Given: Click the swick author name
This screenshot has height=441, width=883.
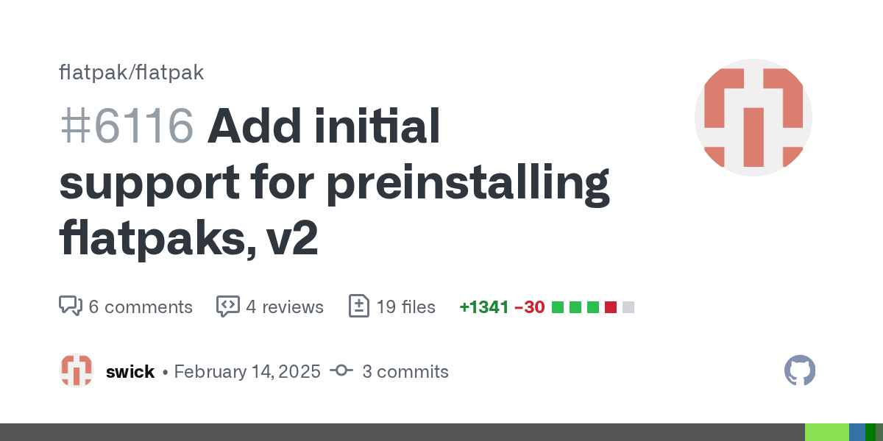Looking at the screenshot, I should pyautogui.click(x=130, y=371).
